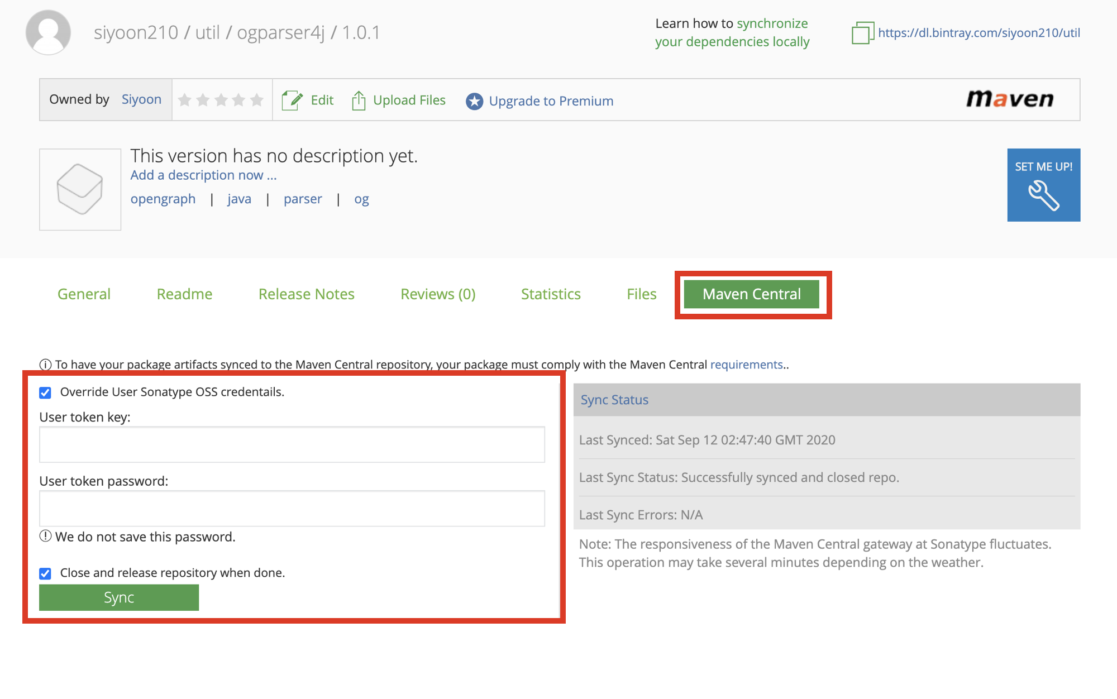Viewport: 1117px width, 699px height.
Task: Select the Statistics tab
Action: pos(551,294)
